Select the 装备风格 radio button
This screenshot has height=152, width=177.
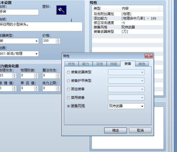68,106
